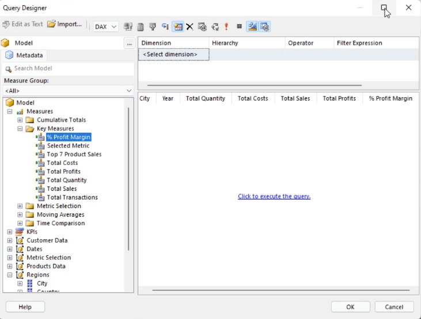This screenshot has width=421, height=319.
Task: Click the Prepare Query toolbar icon
Action: (215, 26)
